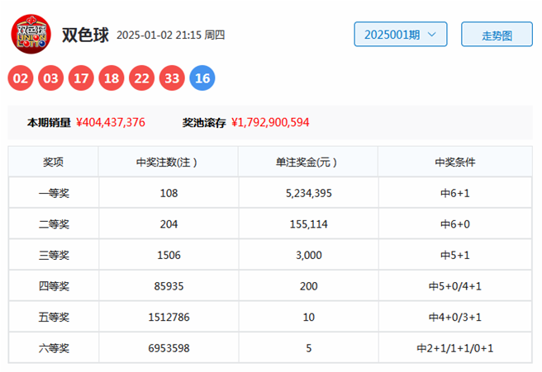The height and width of the screenshot is (372, 542).
Task: Click the 中5+1 condition cell
Action: click(x=455, y=255)
